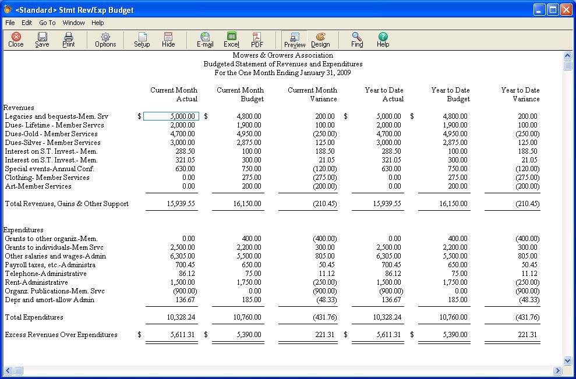Select the 5,000.00 Legacies actual cell
The image size is (576, 379).
[171, 116]
